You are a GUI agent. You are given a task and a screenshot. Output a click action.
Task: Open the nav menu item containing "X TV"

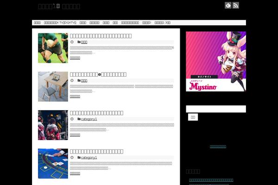click(60, 23)
